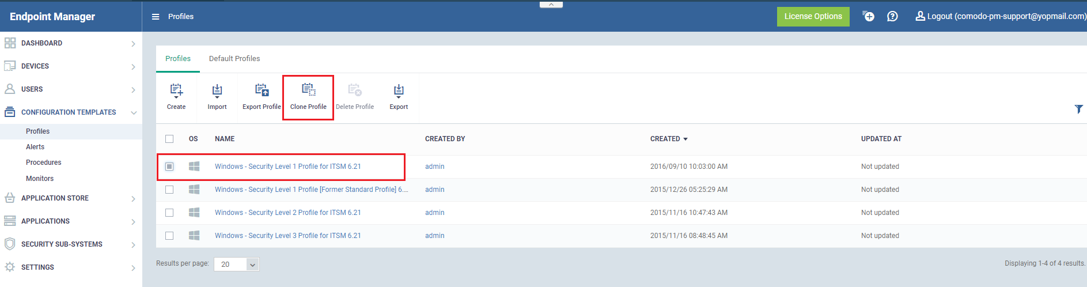
Task: Expand the Devices menu chevron
Action: point(133,67)
